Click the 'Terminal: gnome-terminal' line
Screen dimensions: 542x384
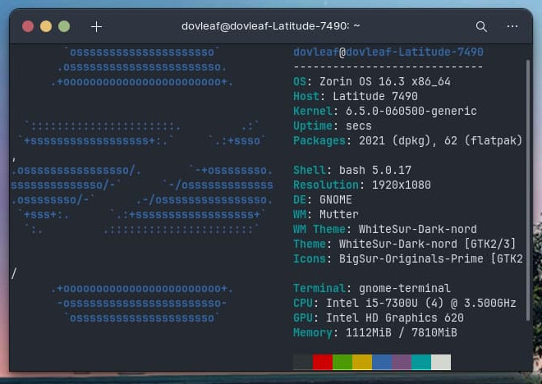371,288
